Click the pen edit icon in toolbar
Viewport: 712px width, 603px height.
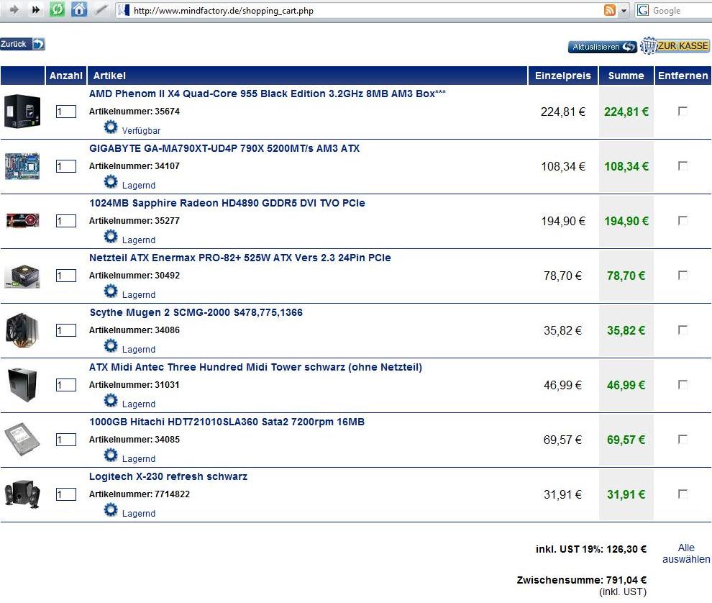(101, 9)
